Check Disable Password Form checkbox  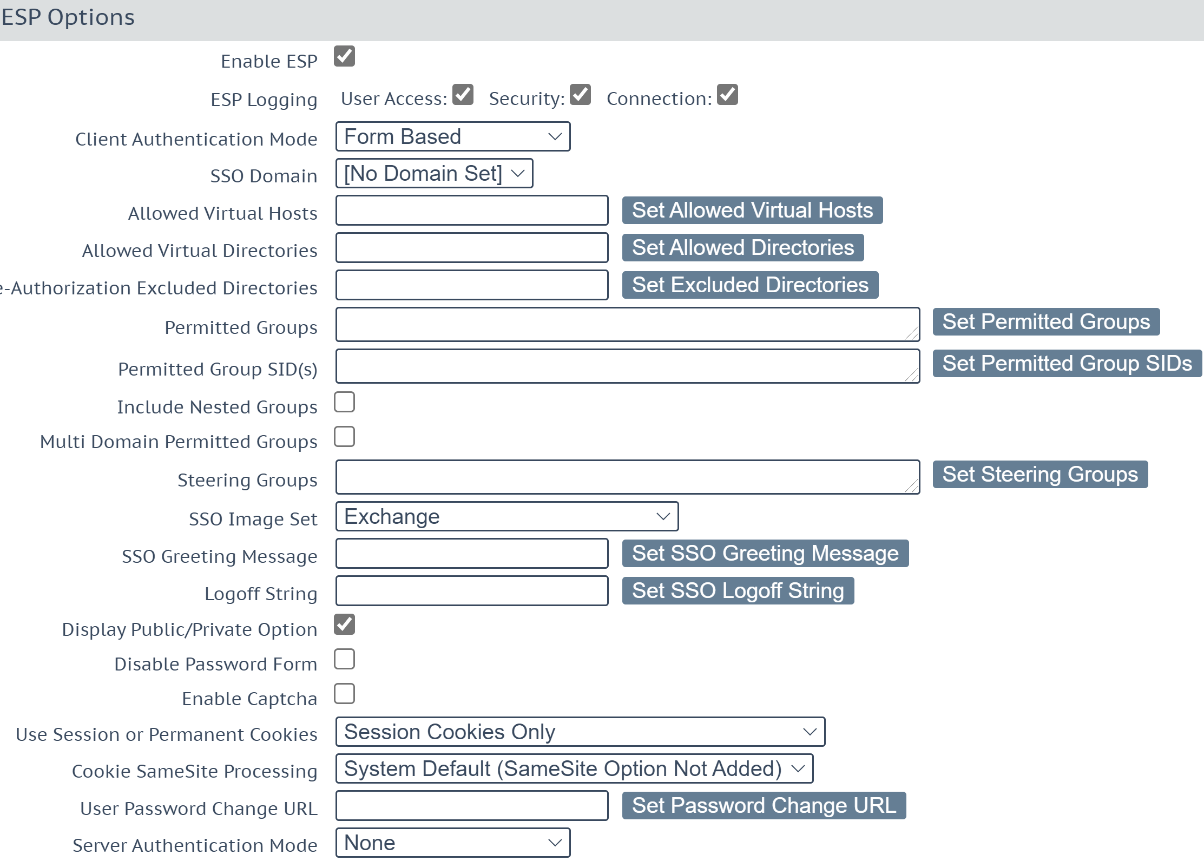344,659
